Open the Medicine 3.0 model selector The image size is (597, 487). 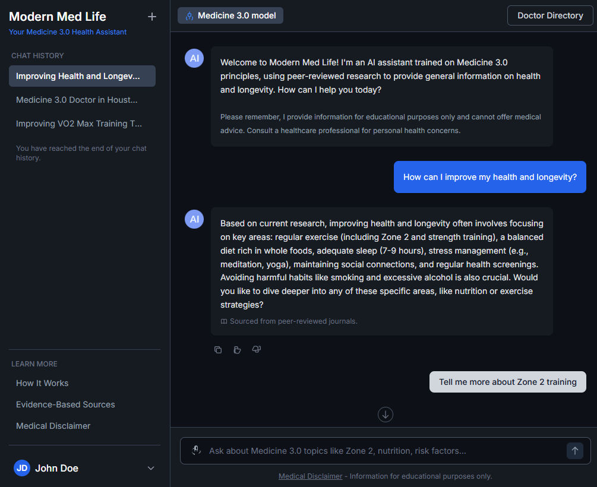click(230, 15)
